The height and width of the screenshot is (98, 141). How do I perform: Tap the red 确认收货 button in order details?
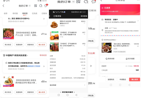[x=135, y=79]
